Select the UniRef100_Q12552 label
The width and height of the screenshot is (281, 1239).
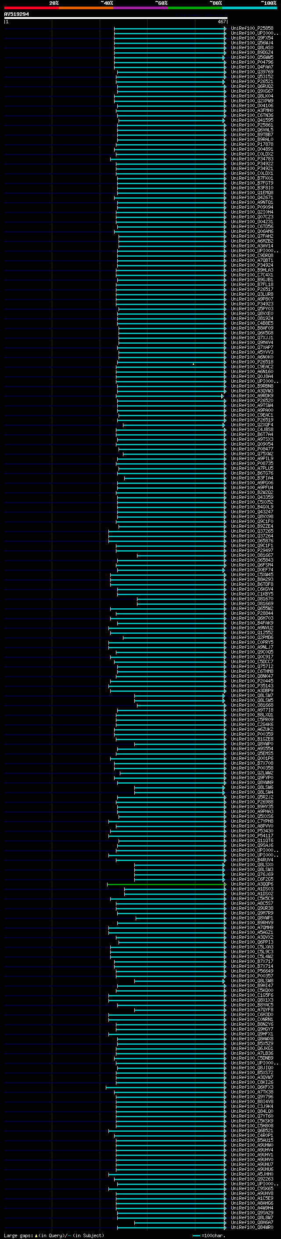click(x=252, y=632)
